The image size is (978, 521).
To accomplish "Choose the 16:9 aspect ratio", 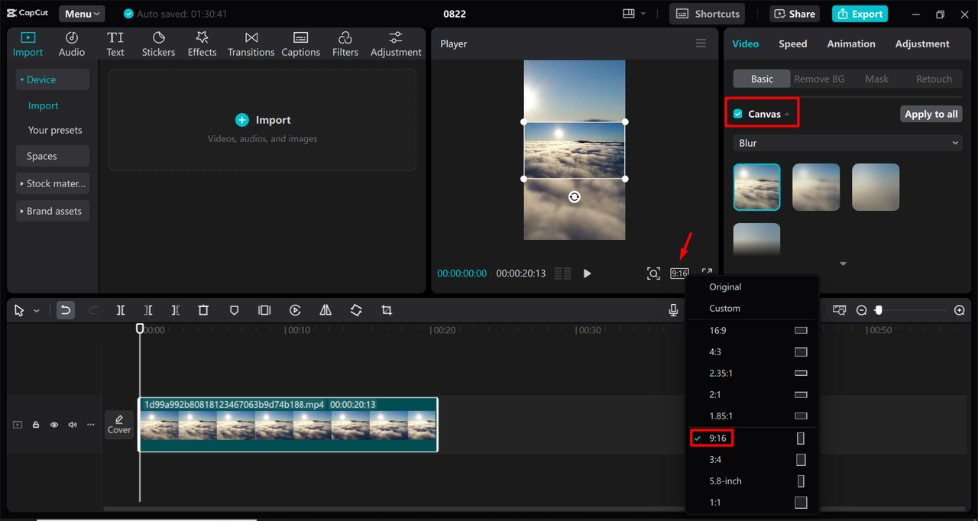I will [x=753, y=331].
